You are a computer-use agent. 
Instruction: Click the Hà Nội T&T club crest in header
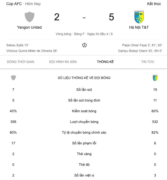(139, 17)
